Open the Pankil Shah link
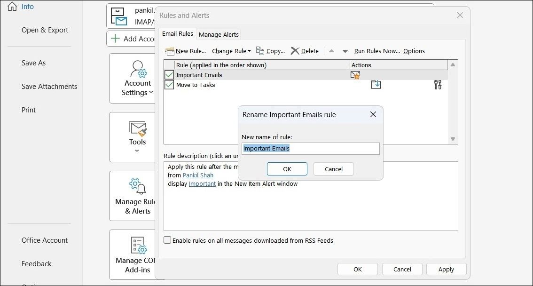533x286 pixels. click(x=198, y=175)
